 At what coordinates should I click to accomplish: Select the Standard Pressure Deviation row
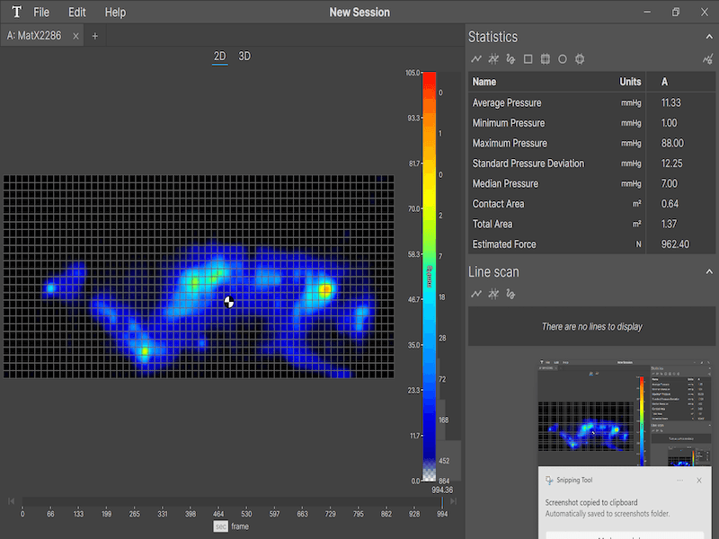[591, 163]
